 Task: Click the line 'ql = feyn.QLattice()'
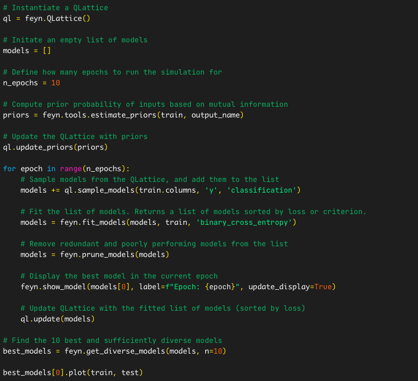pos(47,19)
